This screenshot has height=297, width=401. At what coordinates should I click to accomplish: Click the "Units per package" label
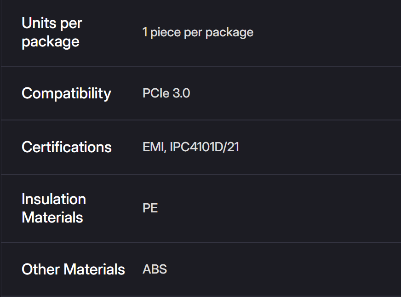[52, 32]
